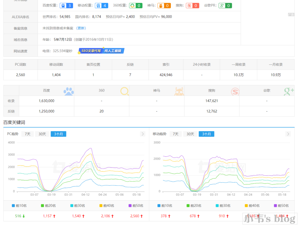The height and width of the screenshot is (225, 298).
Task: Click the ALEXA排名 row label
Action: (21, 17)
